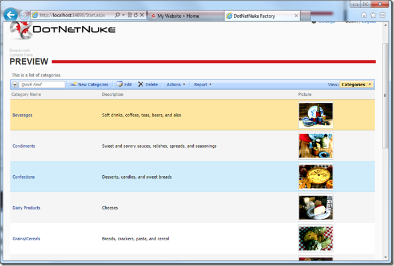
Task: Expand the Quick Find options arrow
Action: coord(15,84)
